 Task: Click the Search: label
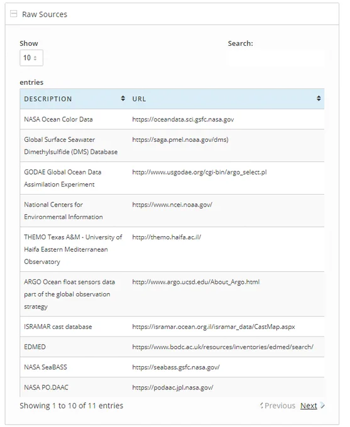coord(241,43)
